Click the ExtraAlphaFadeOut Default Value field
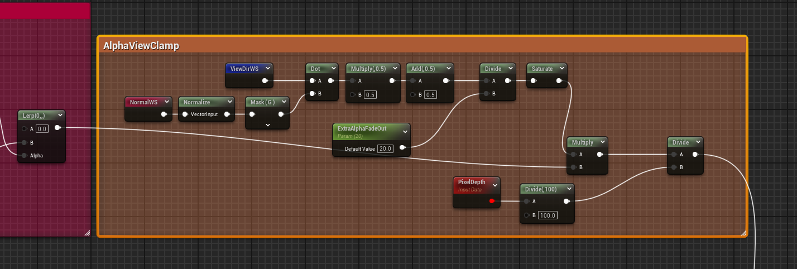Viewport: 797px width, 269px height. pyautogui.click(x=385, y=148)
